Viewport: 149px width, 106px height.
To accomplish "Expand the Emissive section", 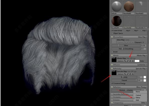I will pyautogui.click(x=112, y=100).
